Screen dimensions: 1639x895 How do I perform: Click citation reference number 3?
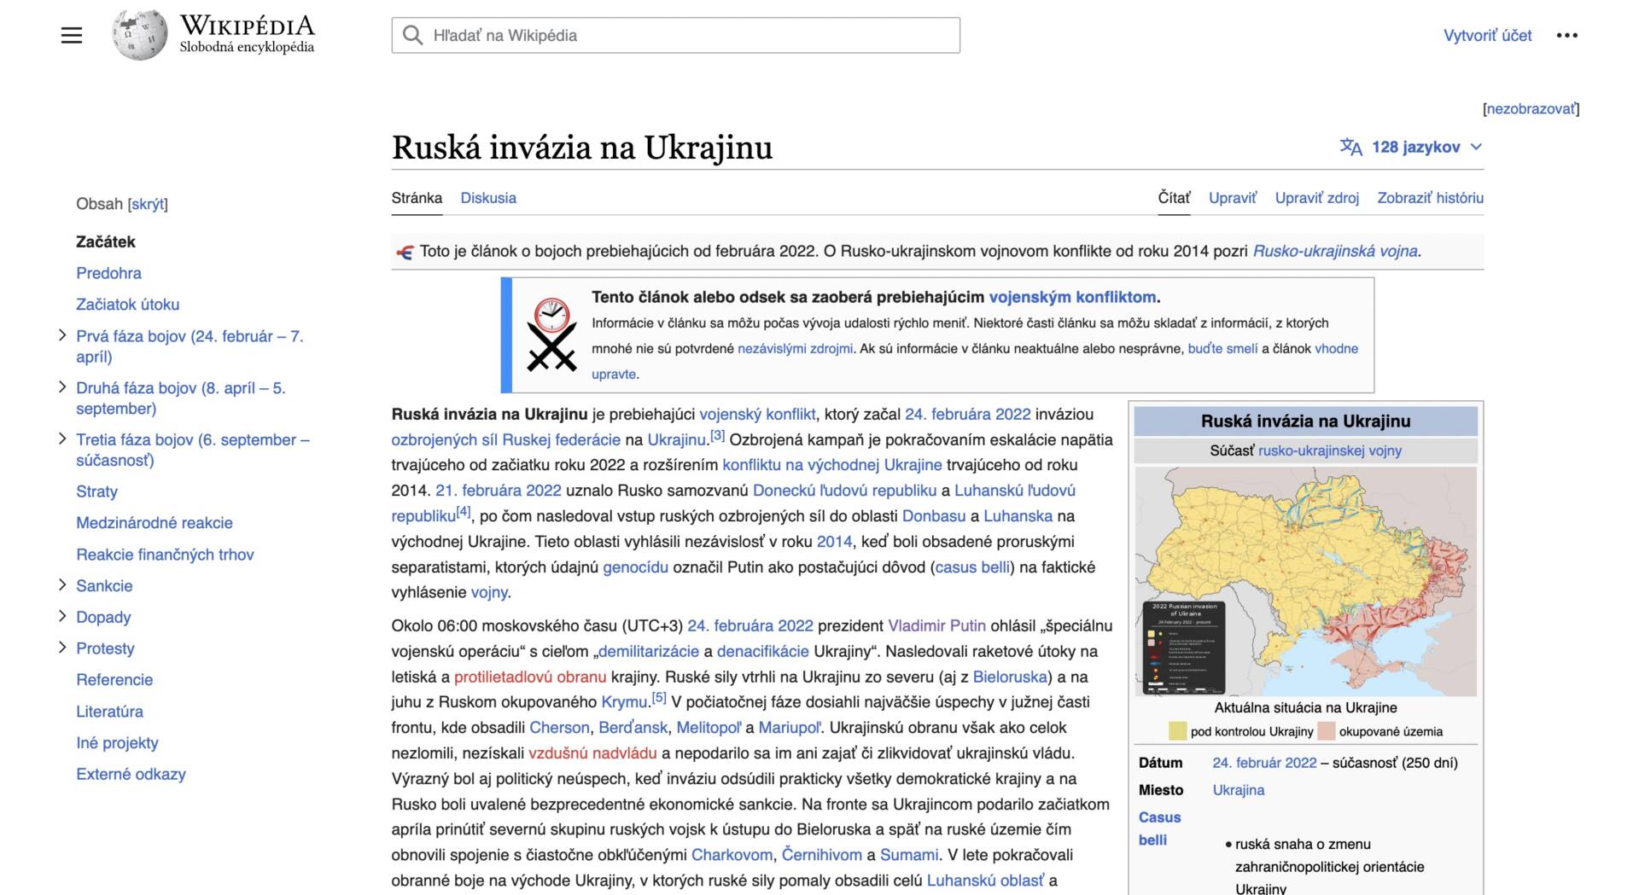point(717,435)
